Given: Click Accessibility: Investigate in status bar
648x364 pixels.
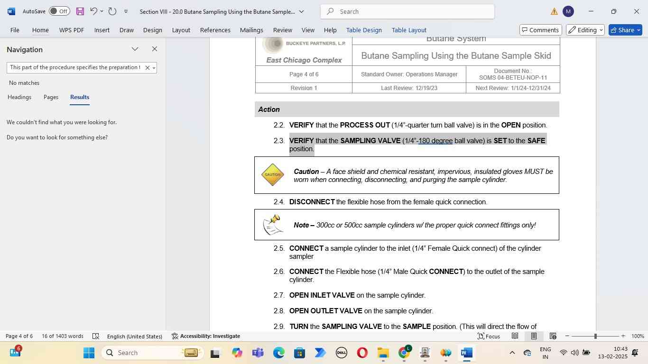Looking at the screenshot, I should pyautogui.click(x=206, y=336).
